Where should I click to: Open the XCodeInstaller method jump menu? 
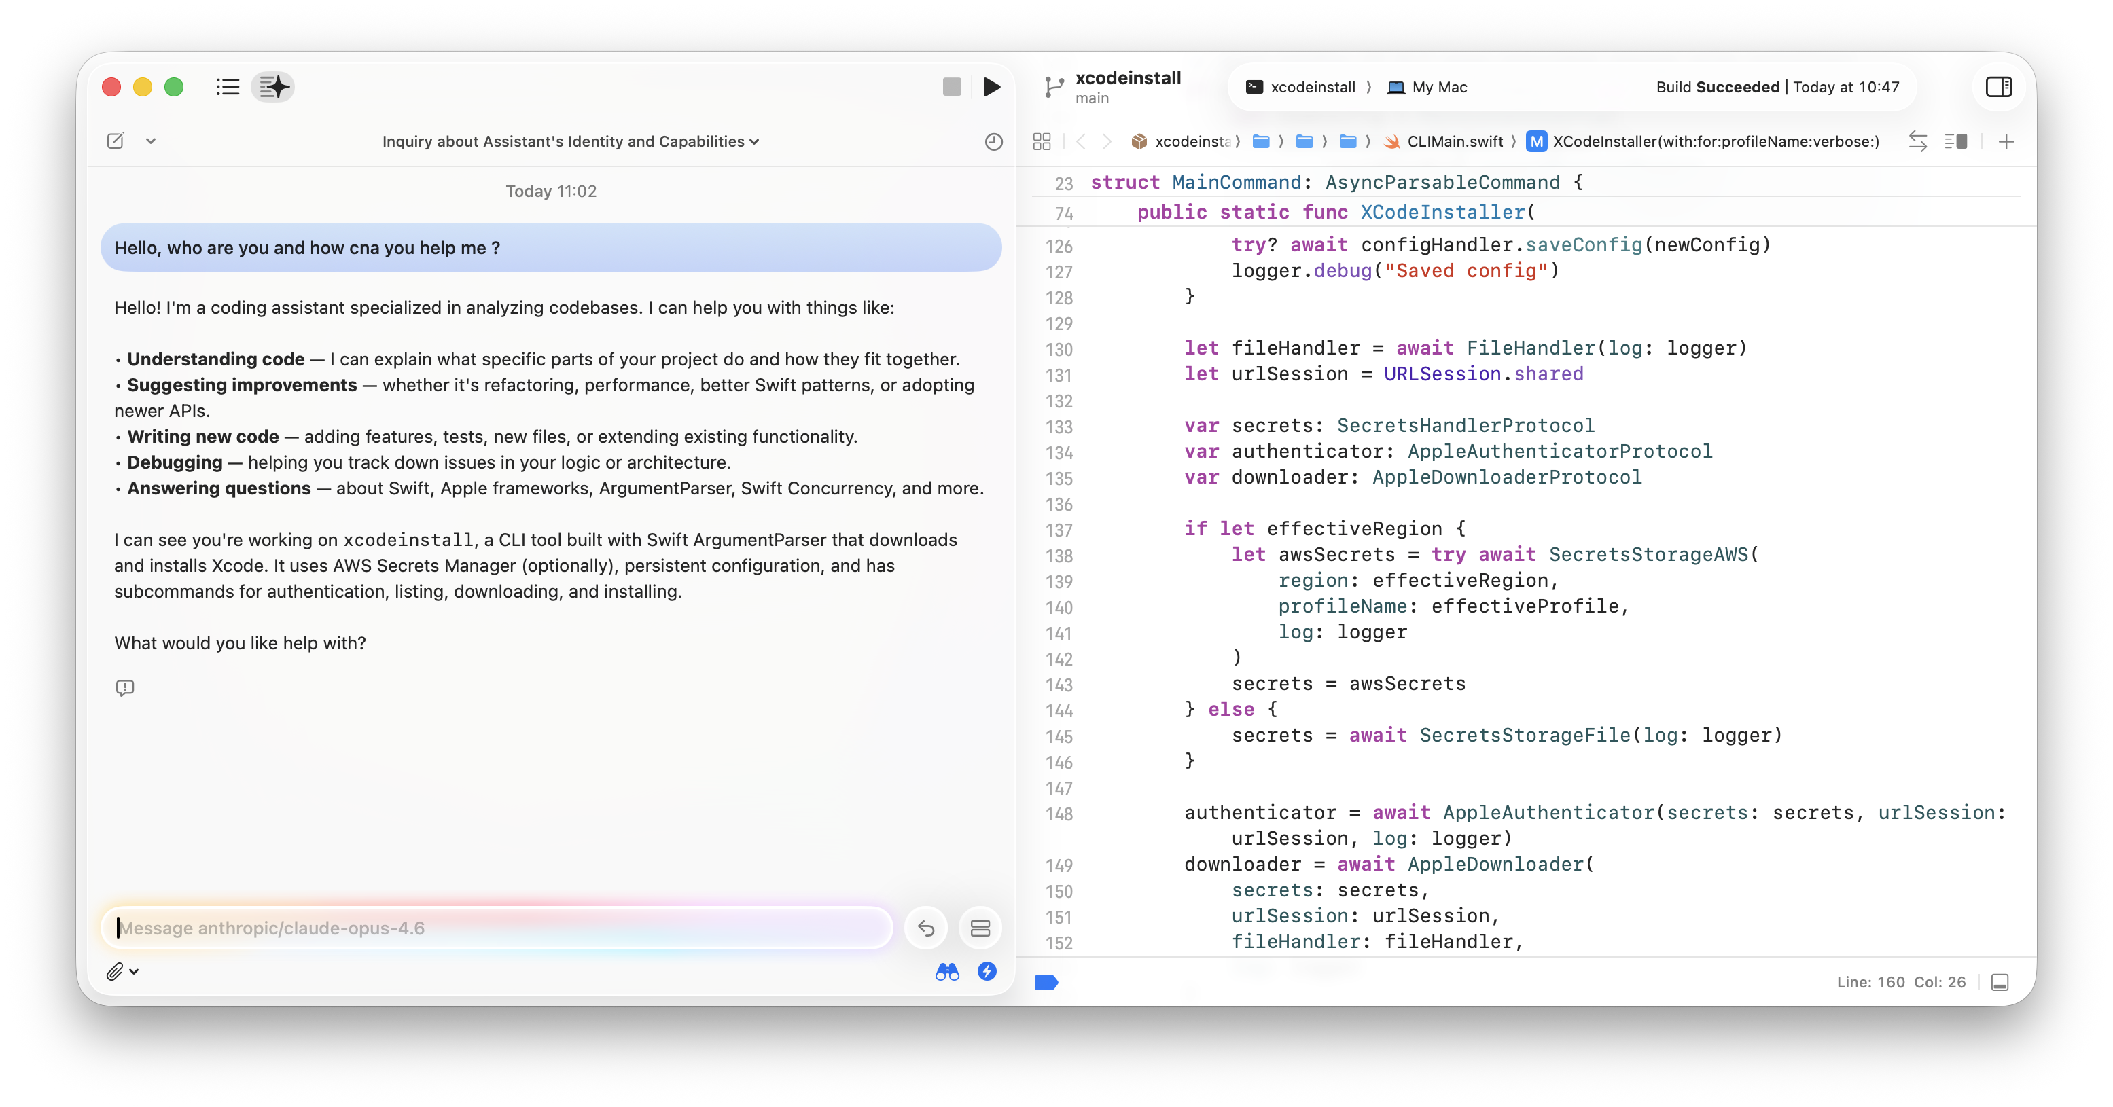coord(1714,141)
